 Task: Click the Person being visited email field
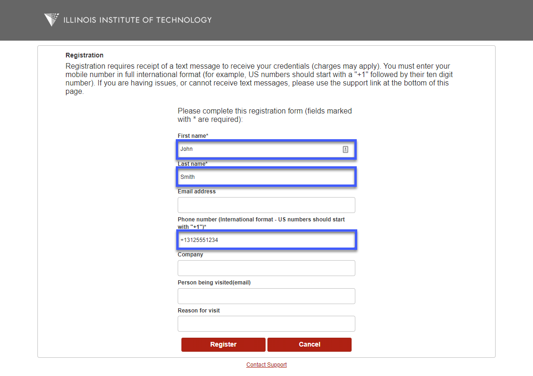266,296
